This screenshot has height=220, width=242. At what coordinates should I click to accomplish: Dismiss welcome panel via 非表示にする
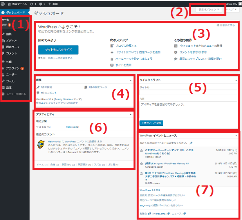(226, 25)
